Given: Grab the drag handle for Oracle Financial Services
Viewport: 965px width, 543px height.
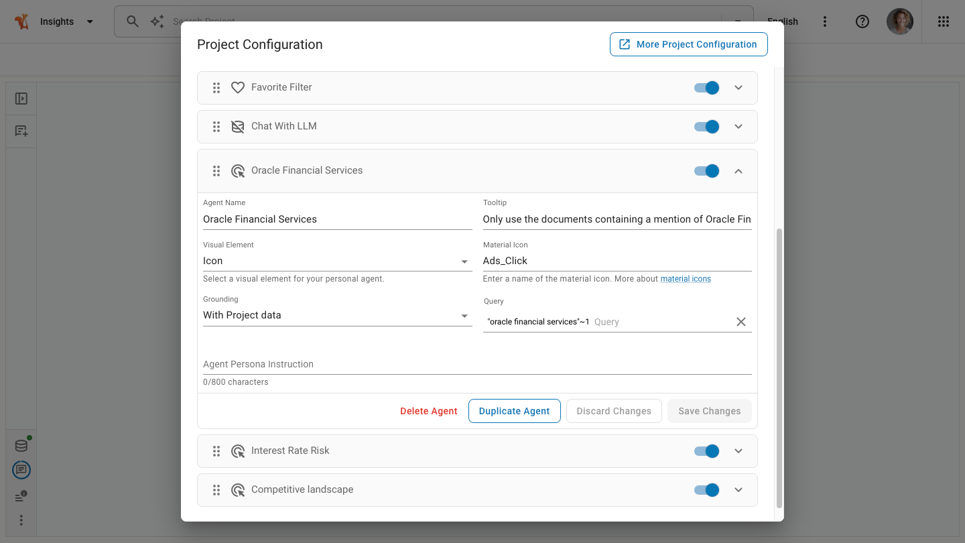Looking at the screenshot, I should (216, 171).
